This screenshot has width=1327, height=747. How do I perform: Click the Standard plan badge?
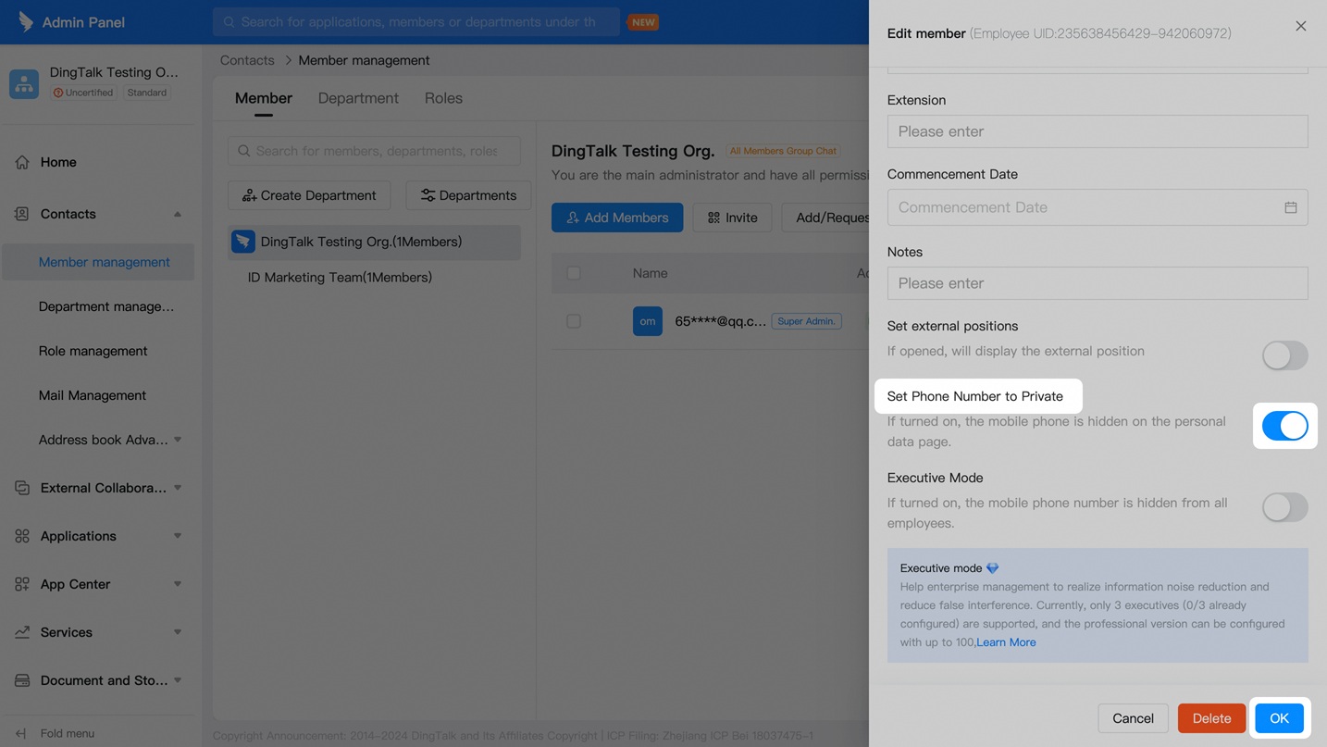tap(147, 93)
